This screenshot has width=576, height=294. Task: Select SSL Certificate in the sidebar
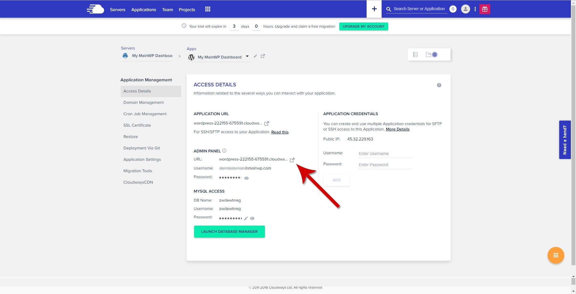pos(137,125)
